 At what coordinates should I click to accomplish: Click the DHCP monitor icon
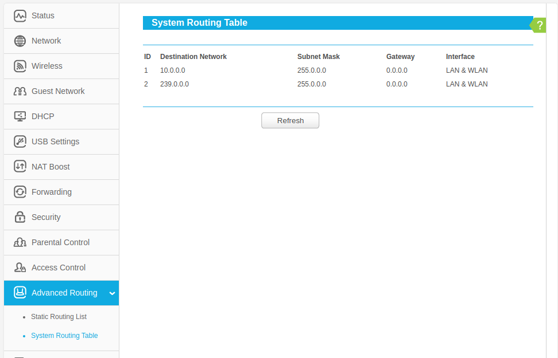click(x=20, y=116)
